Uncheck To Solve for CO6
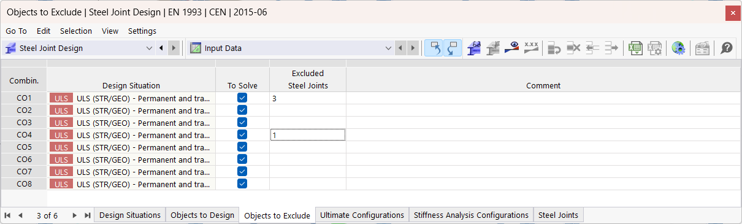The height and width of the screenshot is (224, 742). [x=242, y=159]
